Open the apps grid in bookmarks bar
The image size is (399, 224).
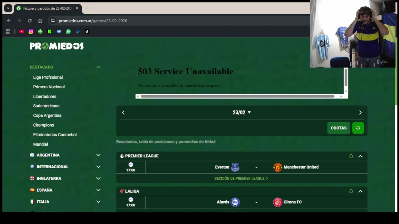[8, 31]
